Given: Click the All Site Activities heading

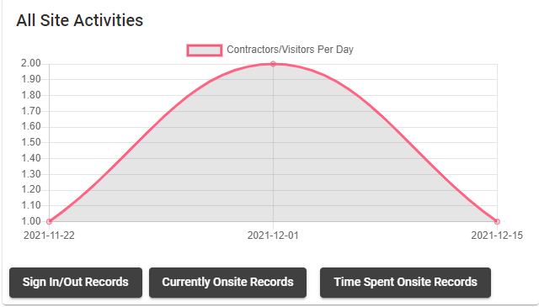Looking at the screenshot, I should (x=79, y=20).
